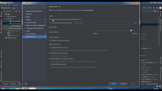Viewport: 162px width, 91px height.
Task: Open the Default profile dropdown
Action: 82,23
